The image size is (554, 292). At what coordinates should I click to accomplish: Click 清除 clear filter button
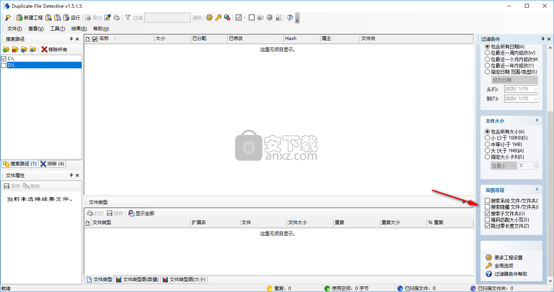click(197, 17)
